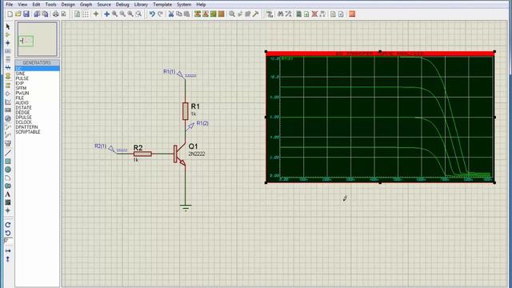Image resolution: width=512 pixels, height=288 pixels.
Task: Select the Selection Mode arrow tool
Action: 8,26
